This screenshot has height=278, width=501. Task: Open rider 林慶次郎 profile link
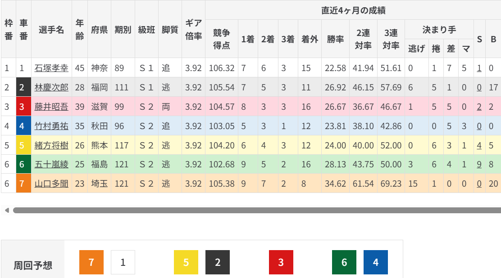(x=51, y=87)
